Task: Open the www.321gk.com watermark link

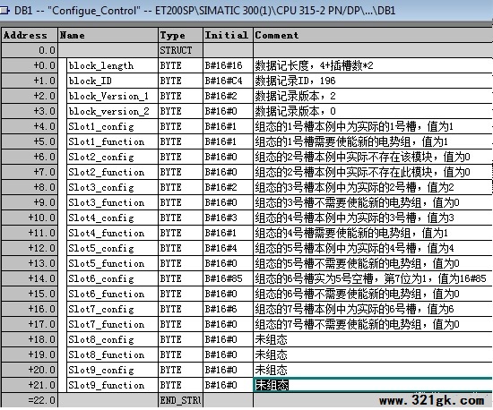Action: [431, 400]
